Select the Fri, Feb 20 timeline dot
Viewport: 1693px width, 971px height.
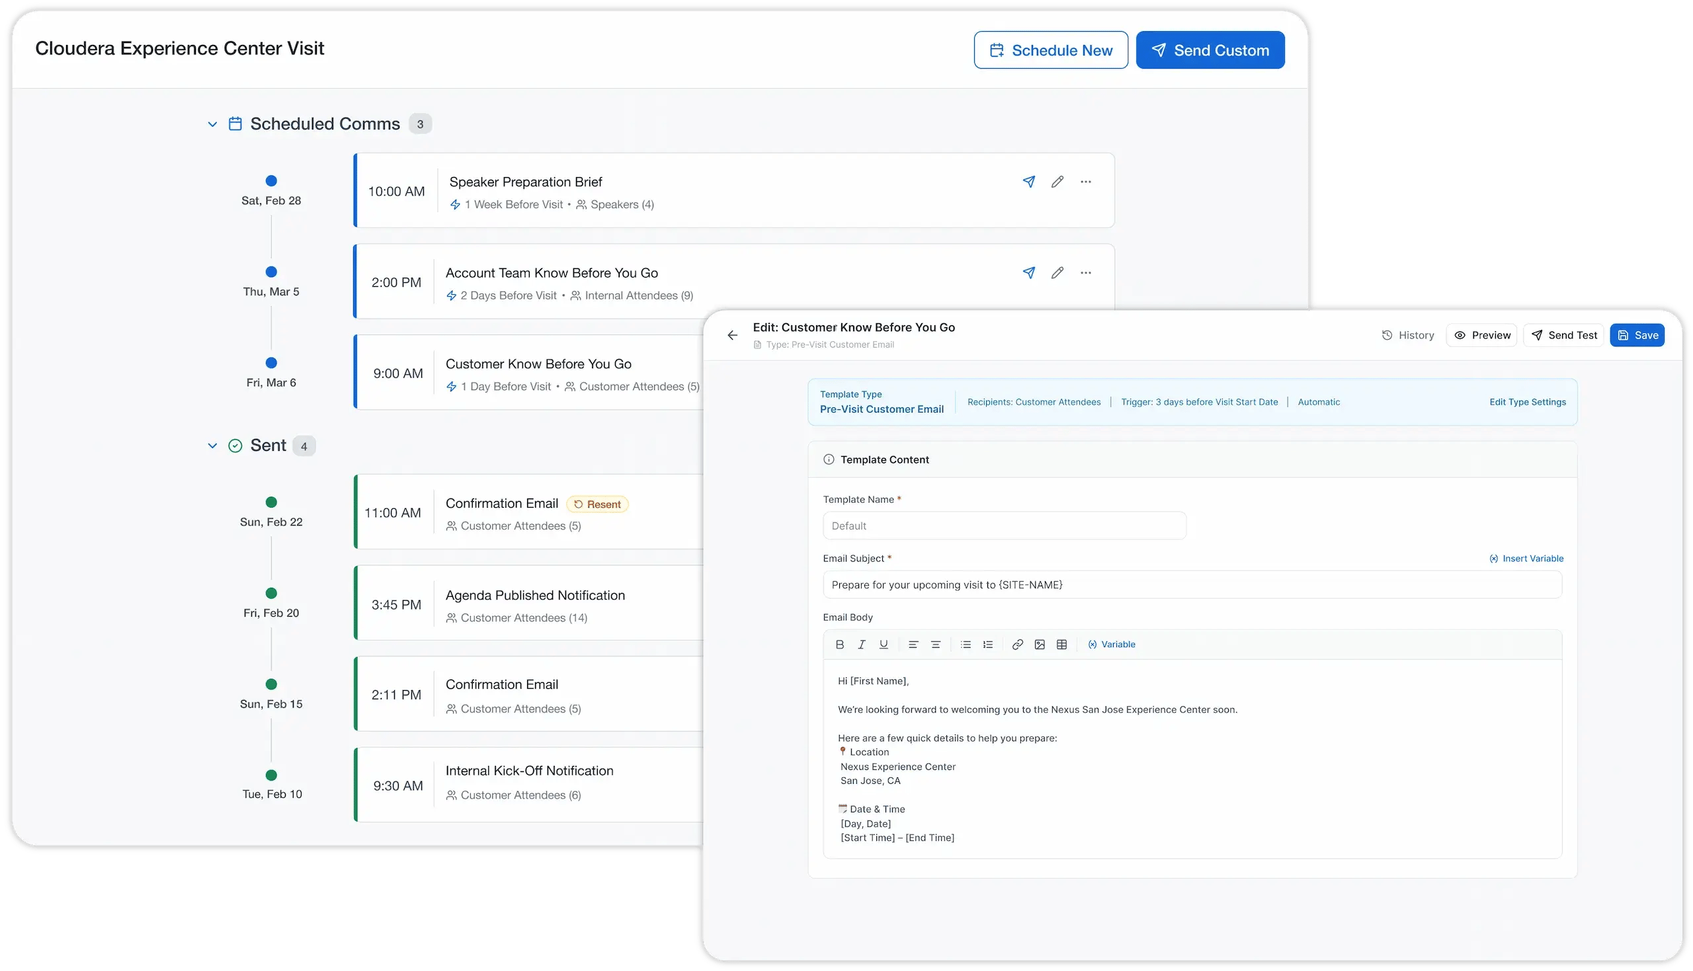pyautogui.click(x=271, y=594)
